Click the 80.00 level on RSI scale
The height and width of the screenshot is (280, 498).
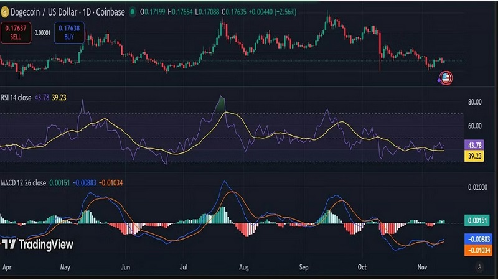point(476,101)
